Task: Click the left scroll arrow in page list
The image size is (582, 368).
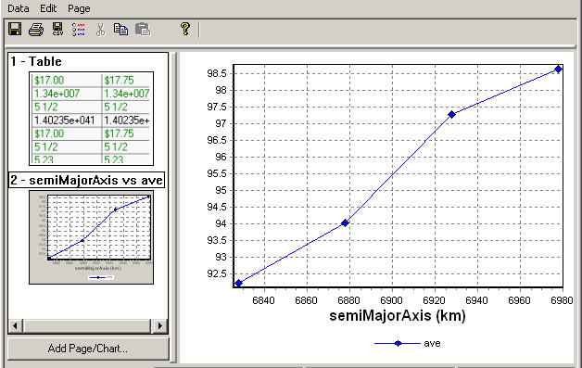Action: point(15,326)
